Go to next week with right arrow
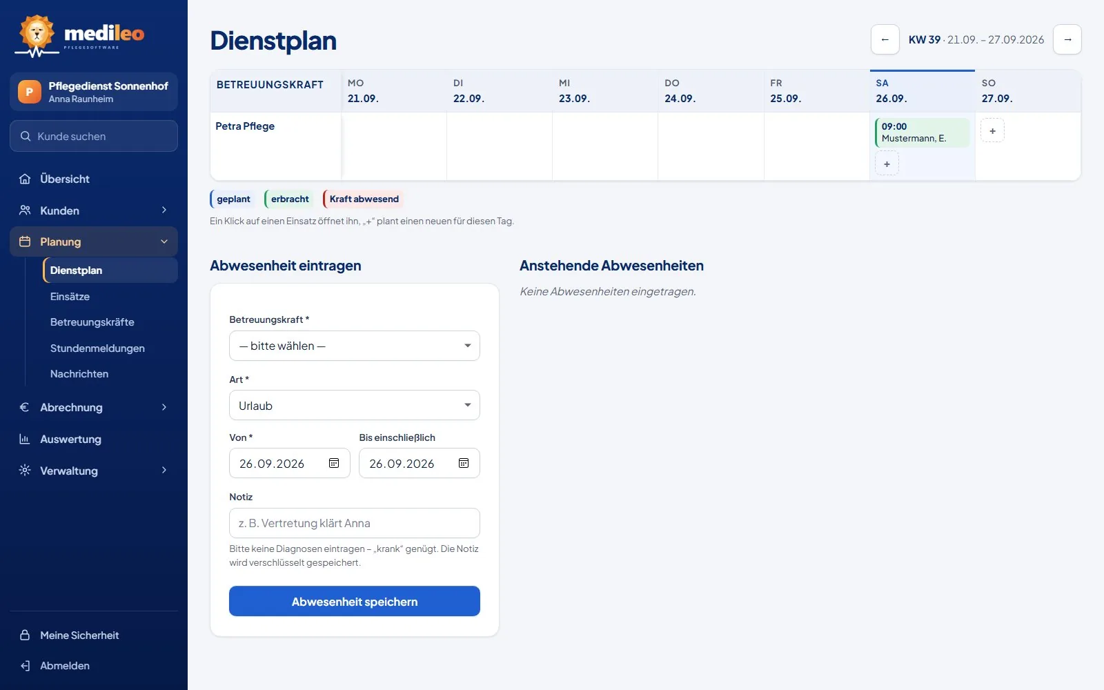1104x690 pixels. (x=1067, y=39)
